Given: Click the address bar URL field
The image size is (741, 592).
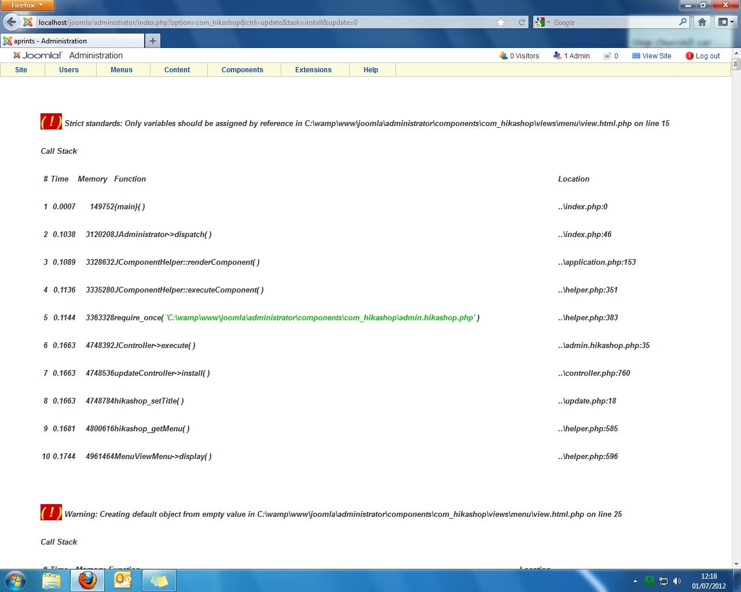Looking at the screenshot, I should coord(266,23).
